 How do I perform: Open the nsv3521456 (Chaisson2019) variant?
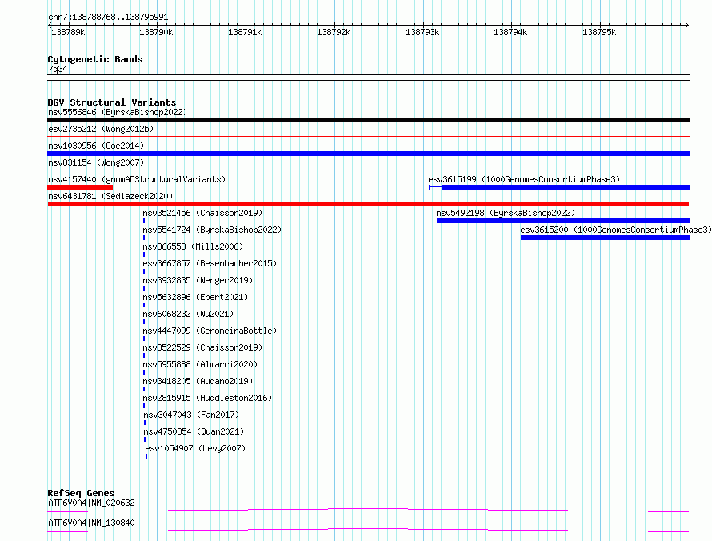pos(202,213)
